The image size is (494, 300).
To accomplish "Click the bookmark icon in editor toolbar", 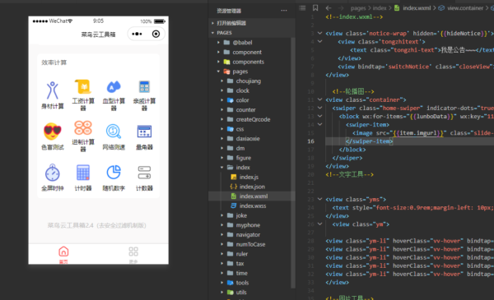I will point(315,8).
